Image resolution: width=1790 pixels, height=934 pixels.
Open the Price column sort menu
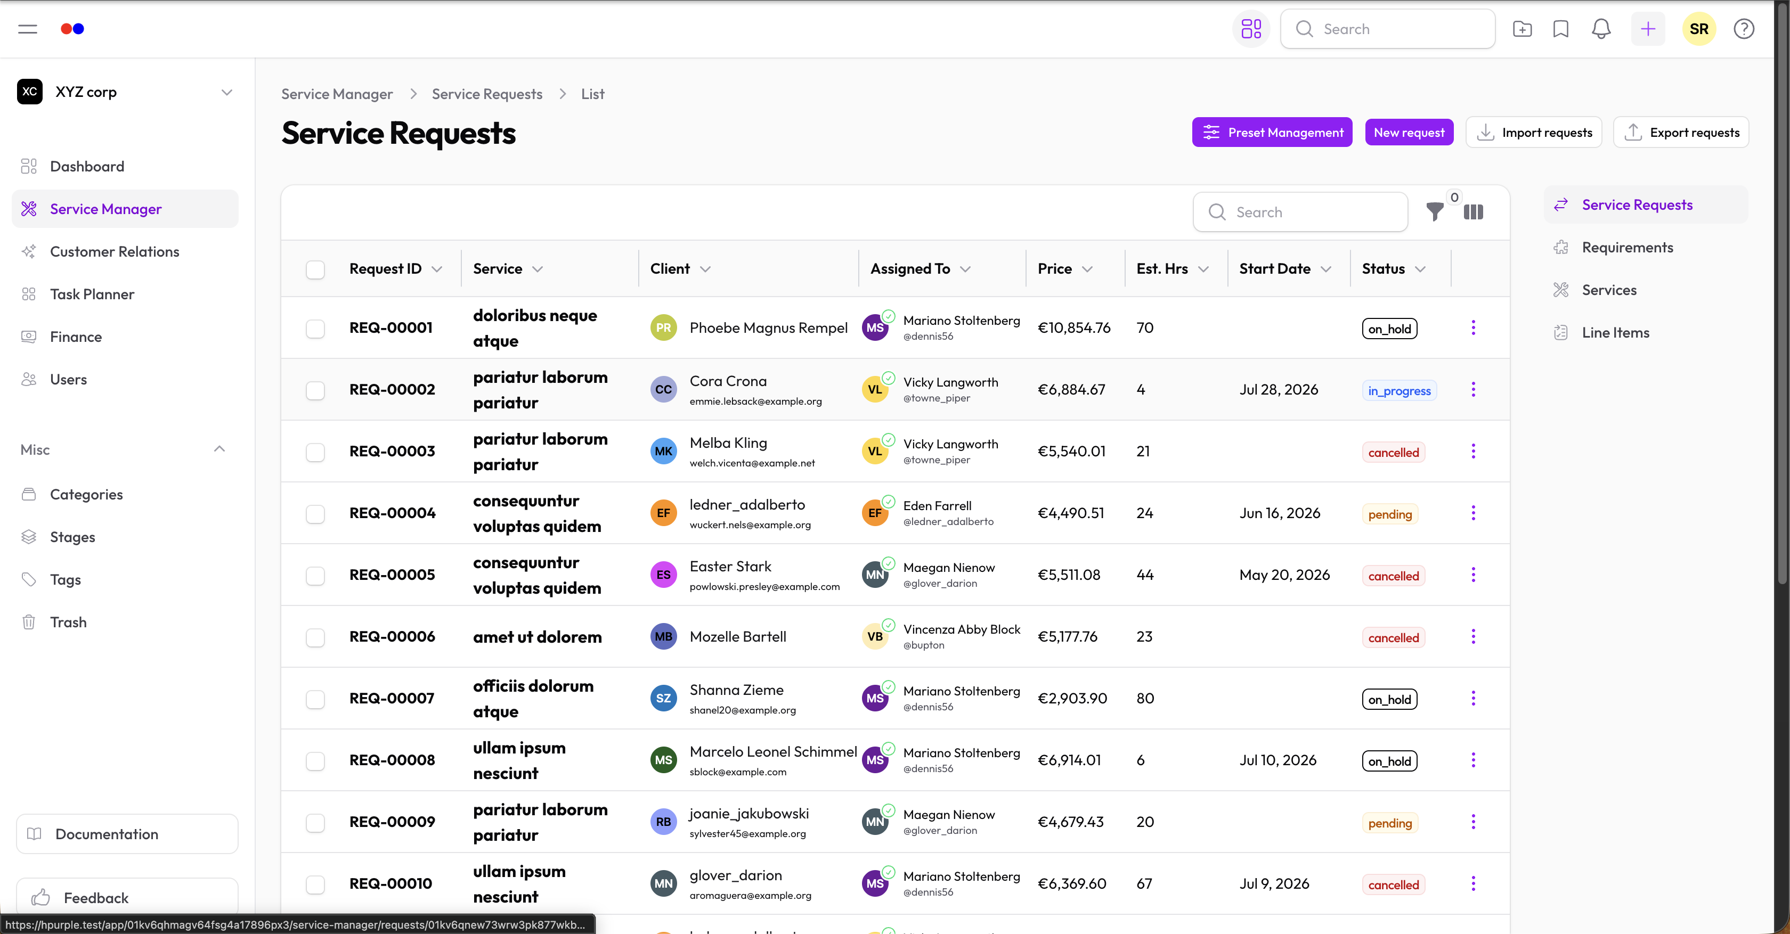click(x=1087, y=269)
